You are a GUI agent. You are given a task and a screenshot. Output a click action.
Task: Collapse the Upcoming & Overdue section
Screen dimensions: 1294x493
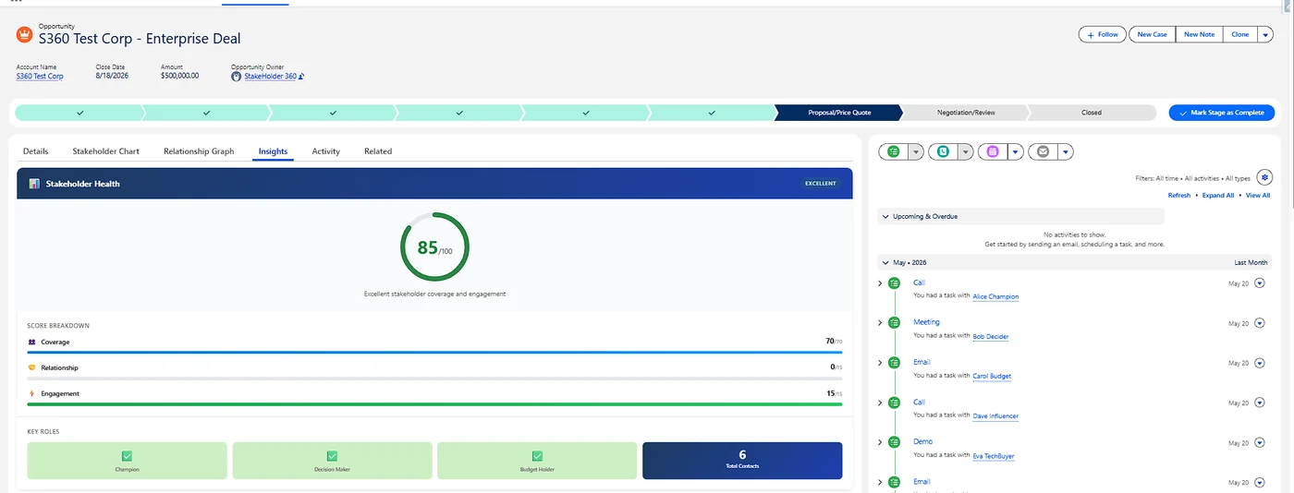(885, 217)
